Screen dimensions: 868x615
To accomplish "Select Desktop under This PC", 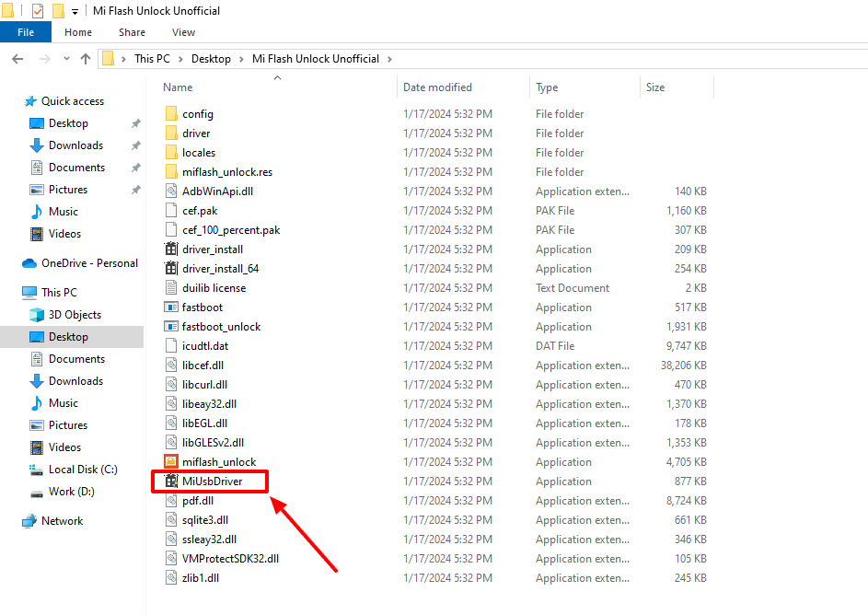I will pyautogui.click(x=68, y=337).
